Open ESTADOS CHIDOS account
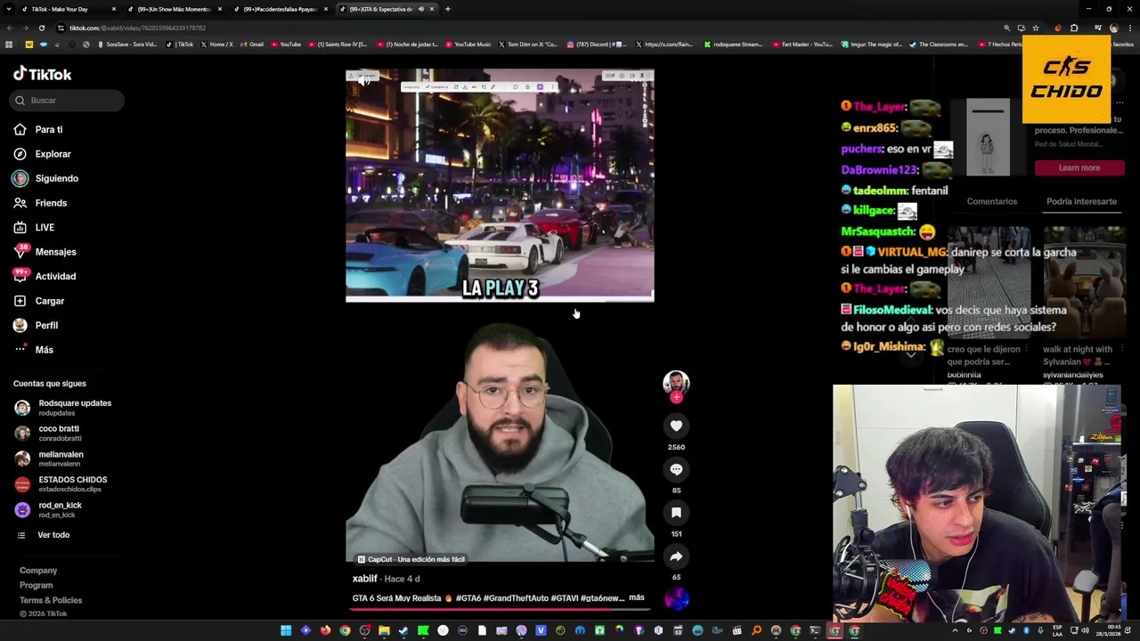The height and width of the screenshot is (641, 1140). pyautogui.click(x=61, y=484)
